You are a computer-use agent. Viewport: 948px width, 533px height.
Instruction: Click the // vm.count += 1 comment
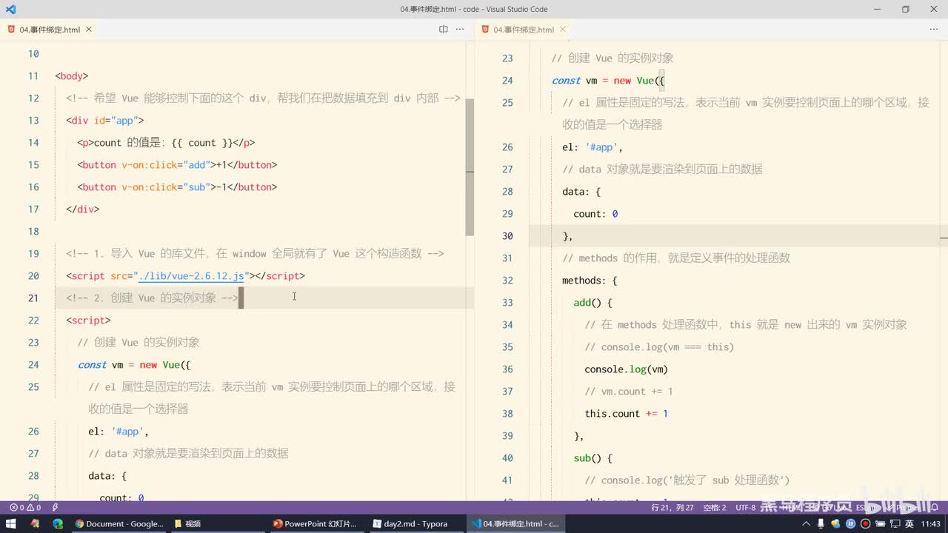pos(629,391)
